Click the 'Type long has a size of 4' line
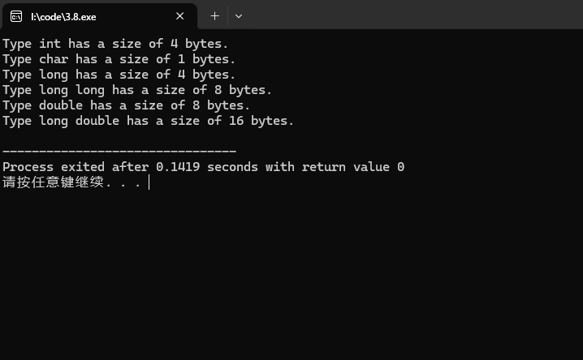583x360 pixels. point(119,75)
